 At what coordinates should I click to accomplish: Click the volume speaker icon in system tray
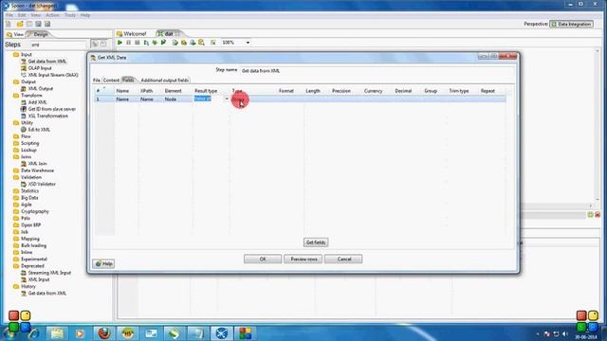pyautogui.click(x=565, y=333)
